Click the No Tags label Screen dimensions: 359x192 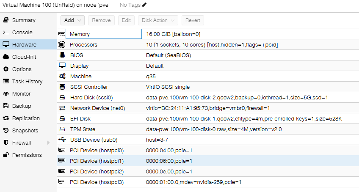tap(130, 5)
